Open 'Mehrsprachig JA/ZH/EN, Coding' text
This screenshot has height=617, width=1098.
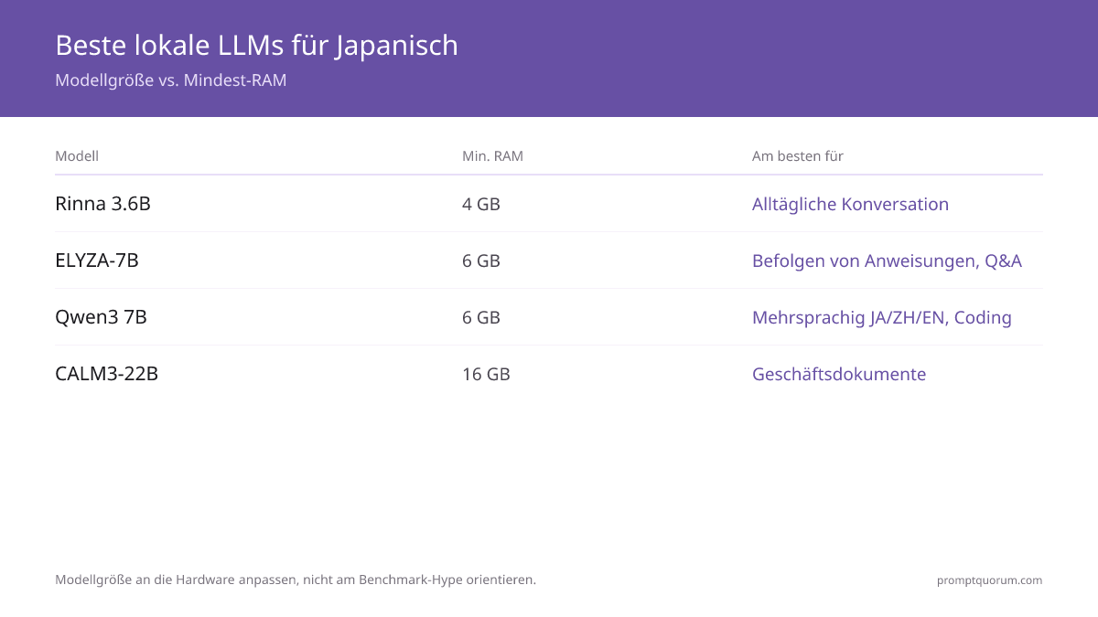tap(882, 317)
